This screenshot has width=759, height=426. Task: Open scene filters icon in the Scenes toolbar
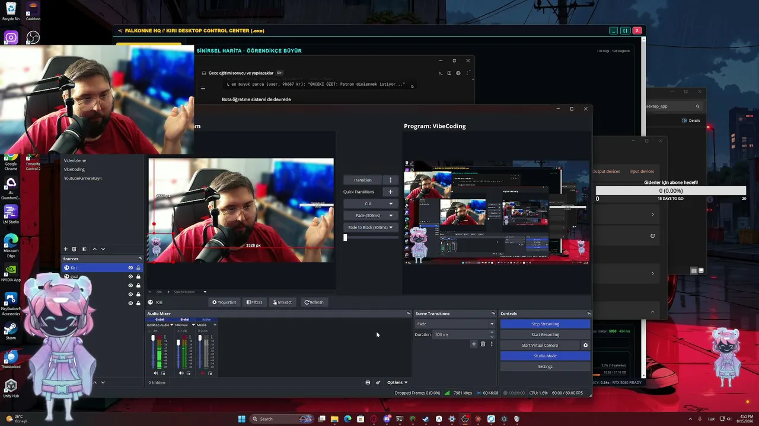pyautogui.click(x=84, y=249)
